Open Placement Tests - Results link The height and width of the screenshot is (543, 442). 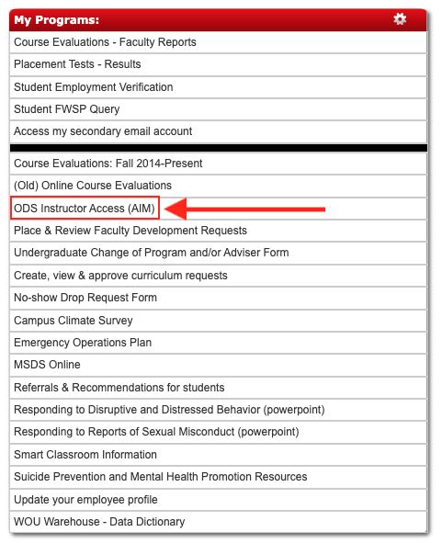(x=77, y=64)
